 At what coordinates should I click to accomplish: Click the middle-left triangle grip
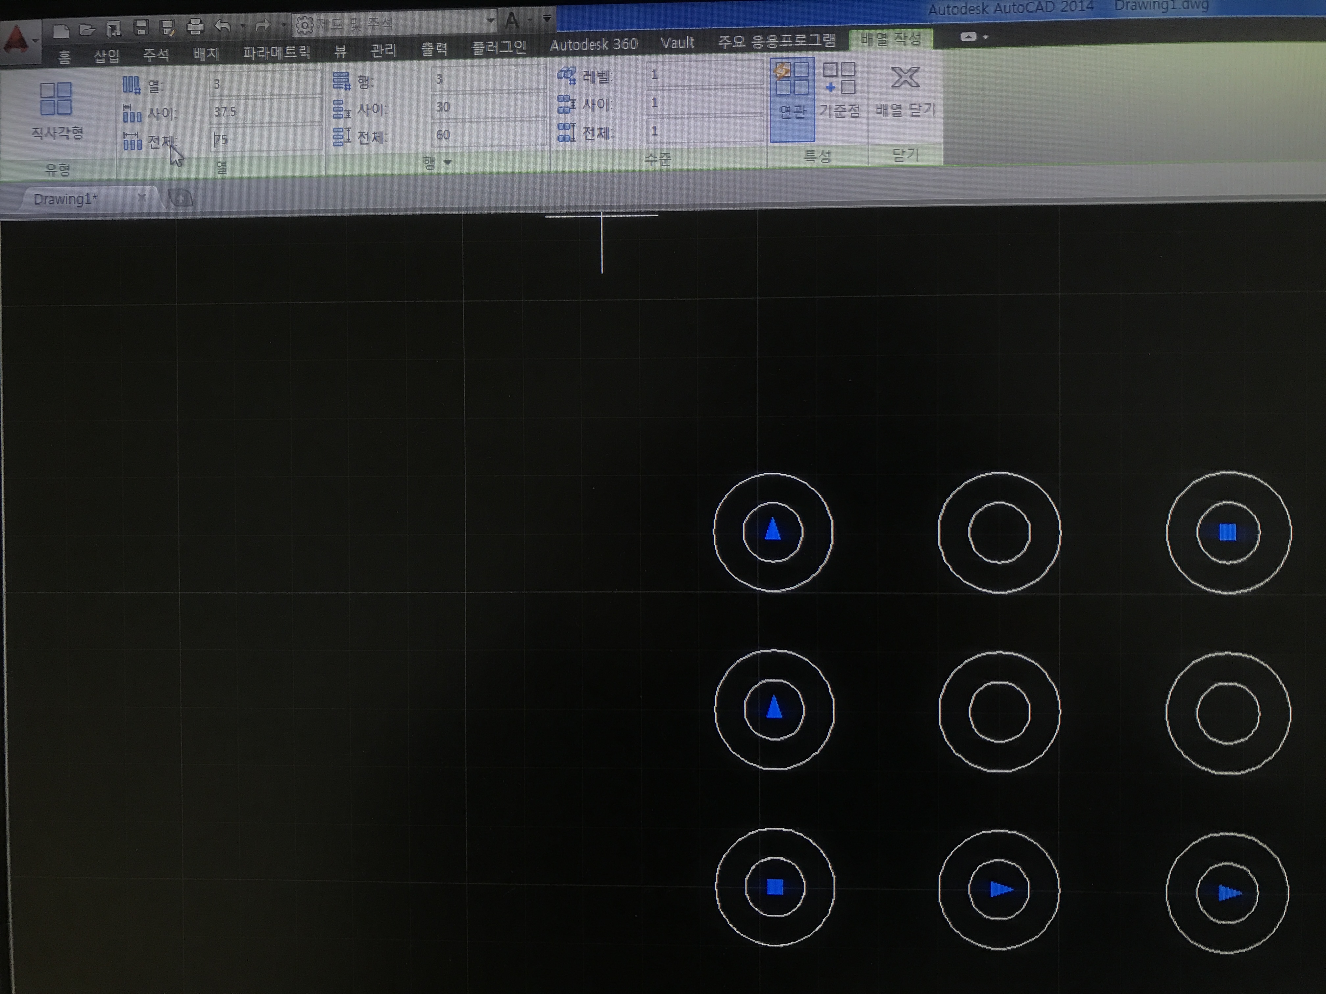click(x=774, y=707)
